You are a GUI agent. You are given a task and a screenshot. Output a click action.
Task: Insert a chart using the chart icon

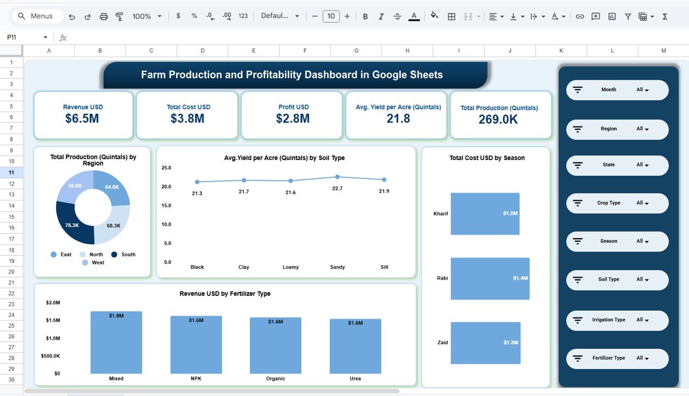click(x=611, y=16)
